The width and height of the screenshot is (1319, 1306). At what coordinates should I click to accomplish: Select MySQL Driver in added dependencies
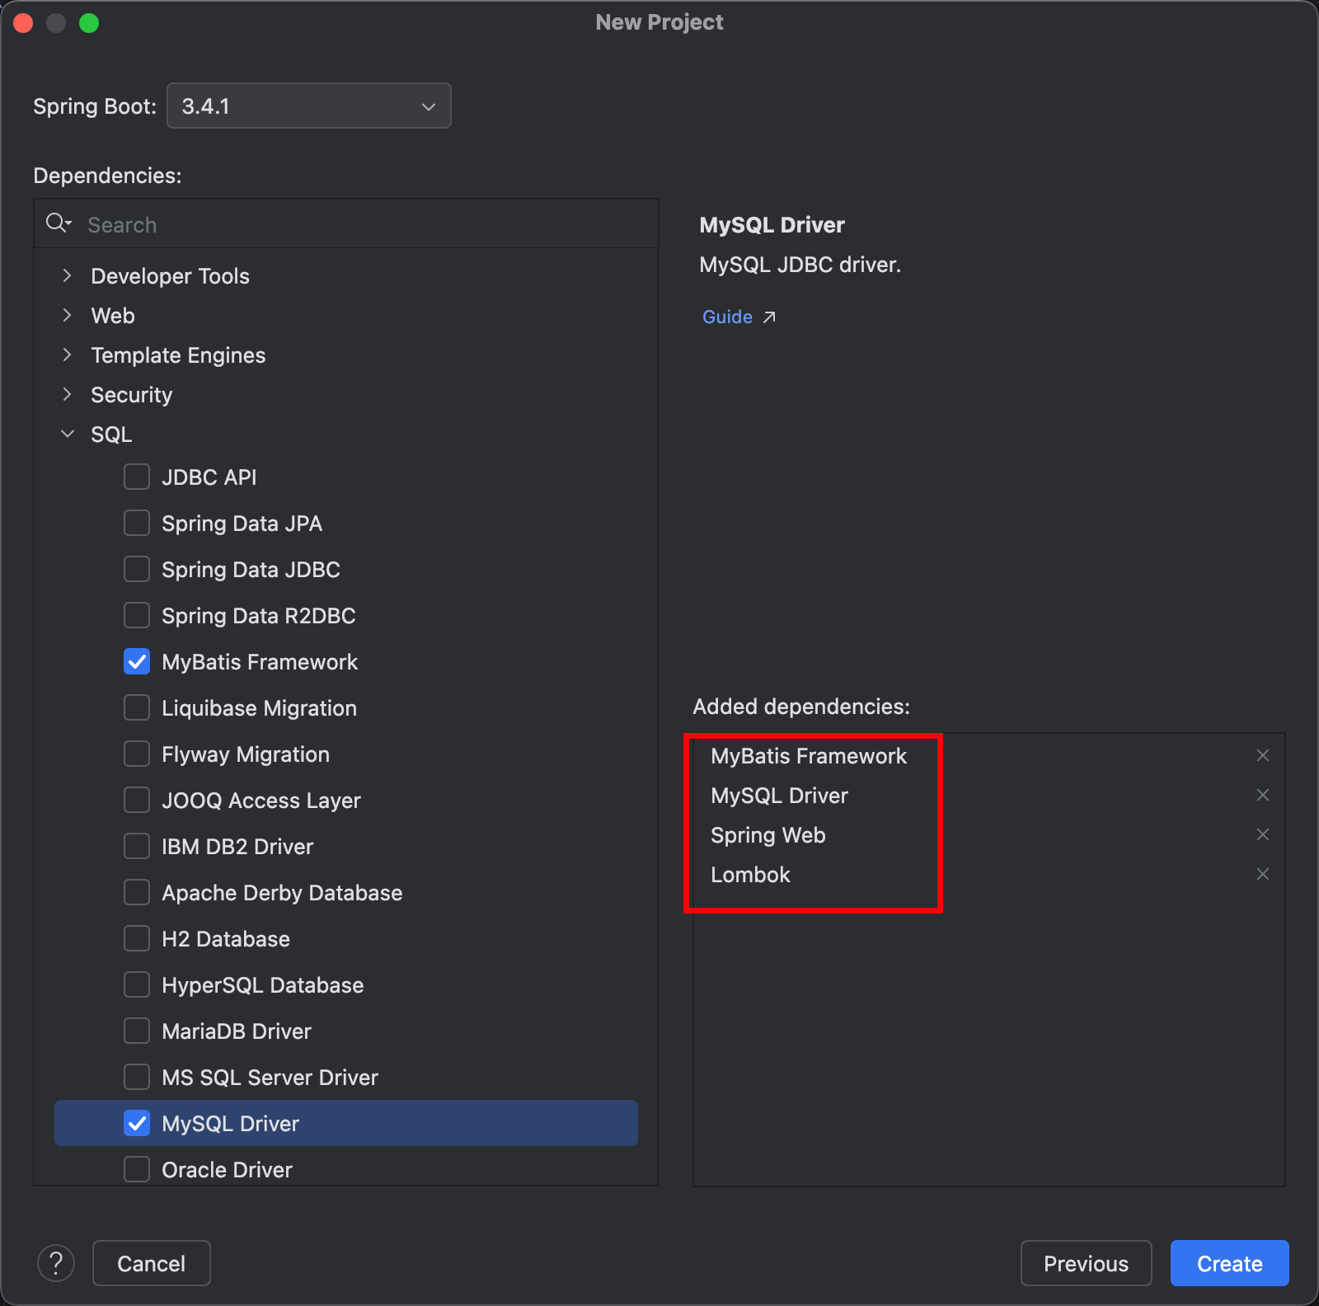point(779,795)
